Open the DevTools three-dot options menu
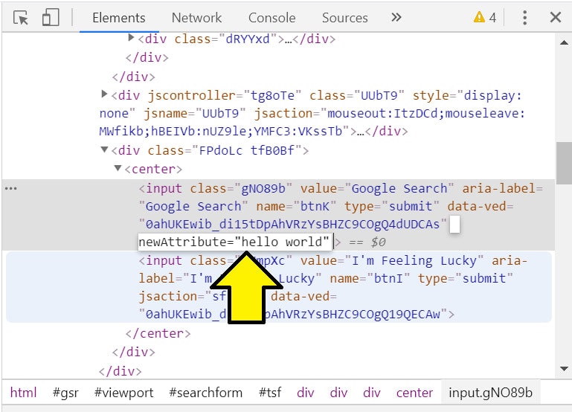The image size is (572, 412). coord(524,18)
